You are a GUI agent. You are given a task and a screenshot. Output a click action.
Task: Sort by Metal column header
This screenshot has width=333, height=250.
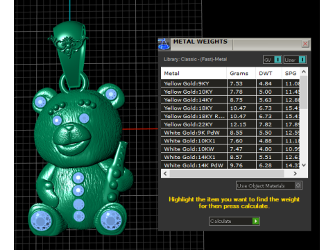point(194,74)
